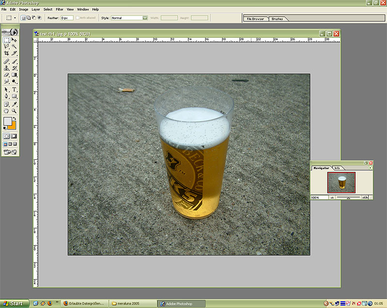Viewport: 387px width, 308px height.
Task: Select the History Brush tool
Action: click(x=14, y=68)
